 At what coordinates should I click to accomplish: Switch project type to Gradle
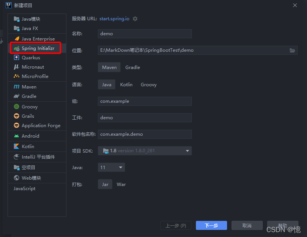[x=132, y=67]
